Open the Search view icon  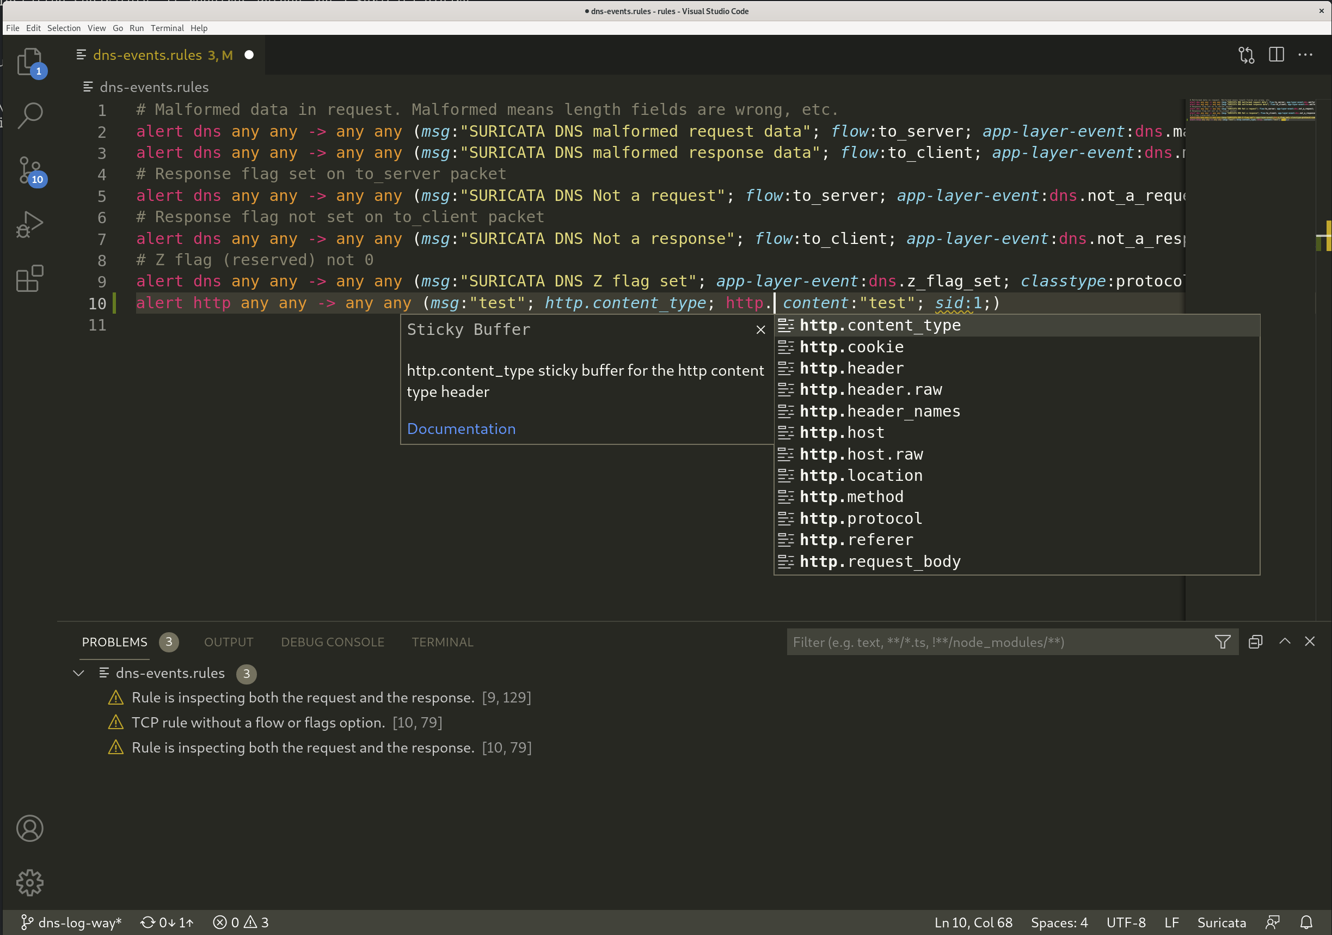tap(29, 115)
